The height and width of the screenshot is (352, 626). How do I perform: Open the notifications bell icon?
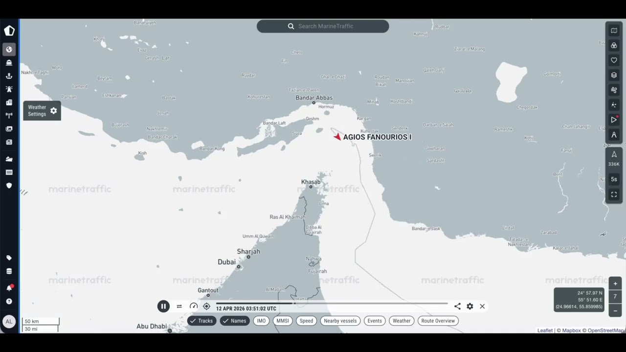[9, 287]
